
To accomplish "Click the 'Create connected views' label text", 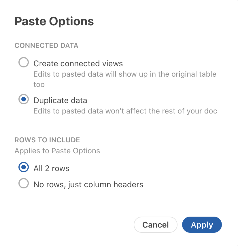I will click(x=78, y=63).
